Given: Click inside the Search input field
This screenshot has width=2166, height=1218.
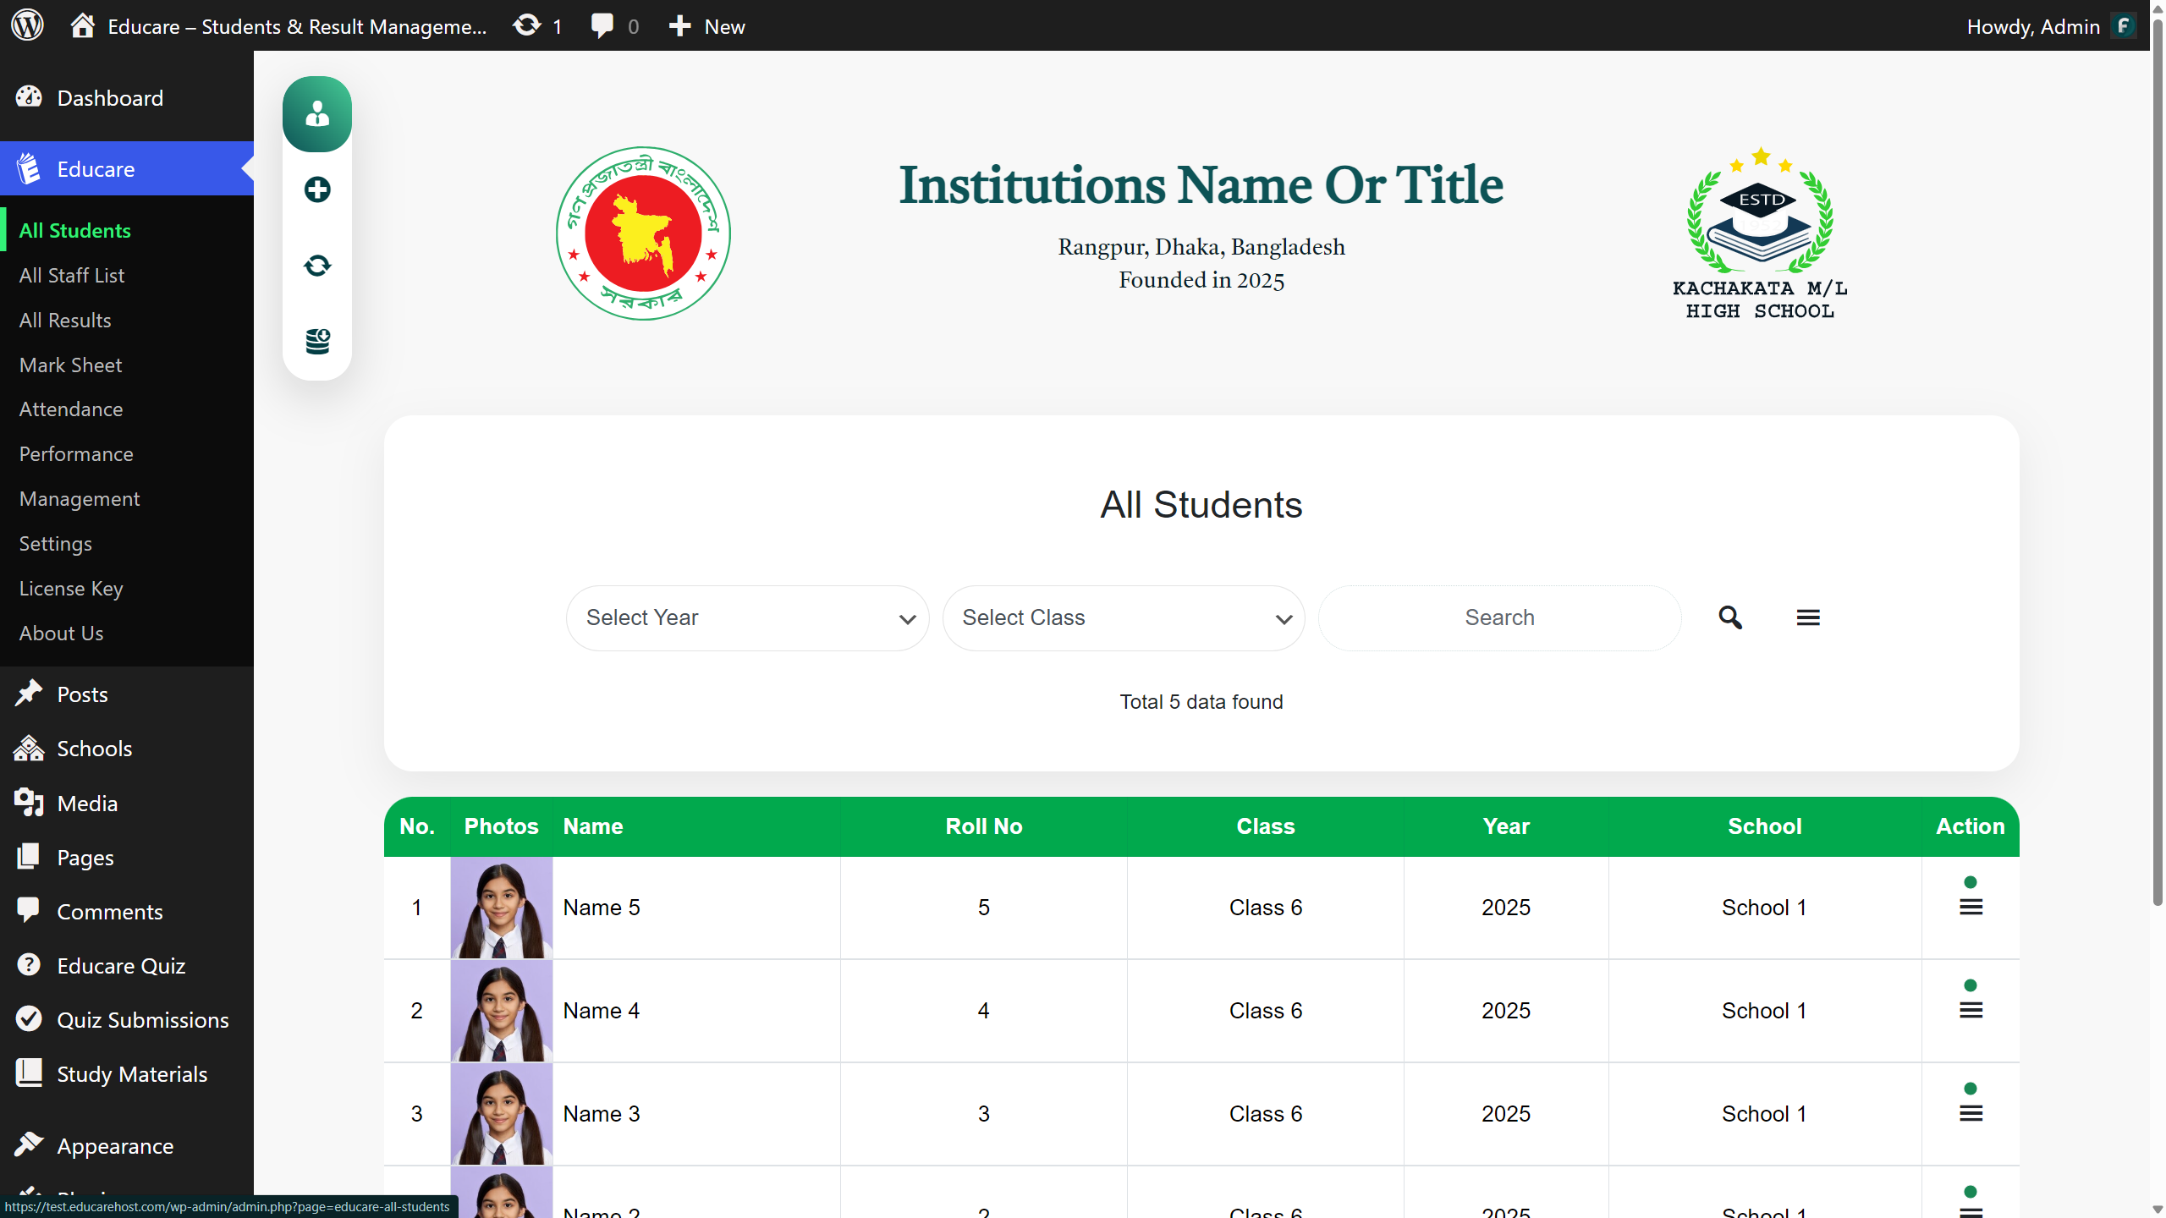Looking at the screenshot, I should tap(1499, 618).
